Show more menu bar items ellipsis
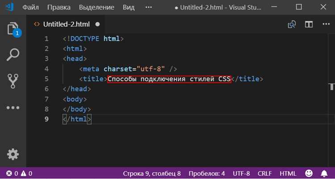335x179 pixels. pyautogui.click(x=148, y=7)
